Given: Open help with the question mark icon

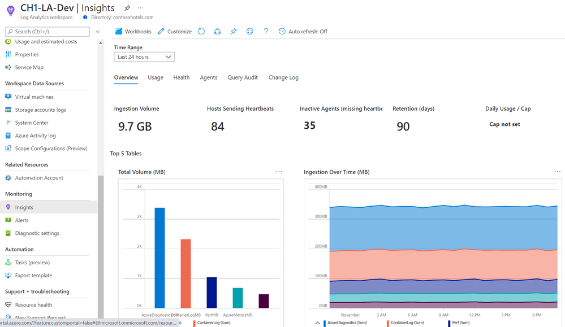Looking at the screenshot, I should point(266,32).
